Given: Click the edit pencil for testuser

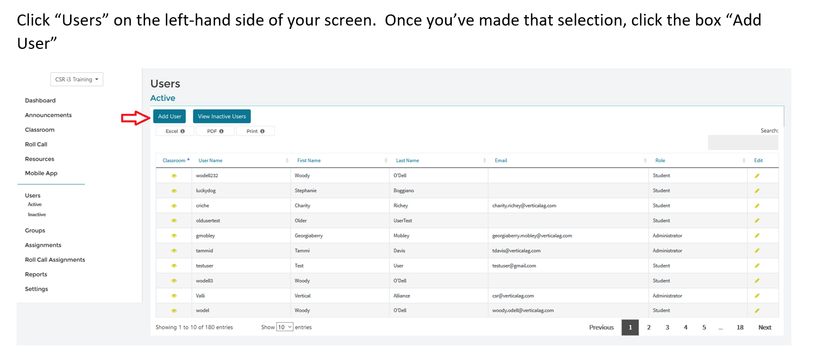Looking at the screenshot, I should [x=757, y=266].
